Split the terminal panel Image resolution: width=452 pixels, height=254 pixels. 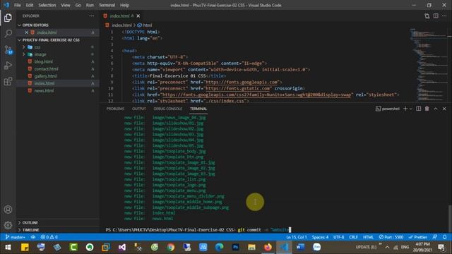pyautogui.click(x=419, y=109)
